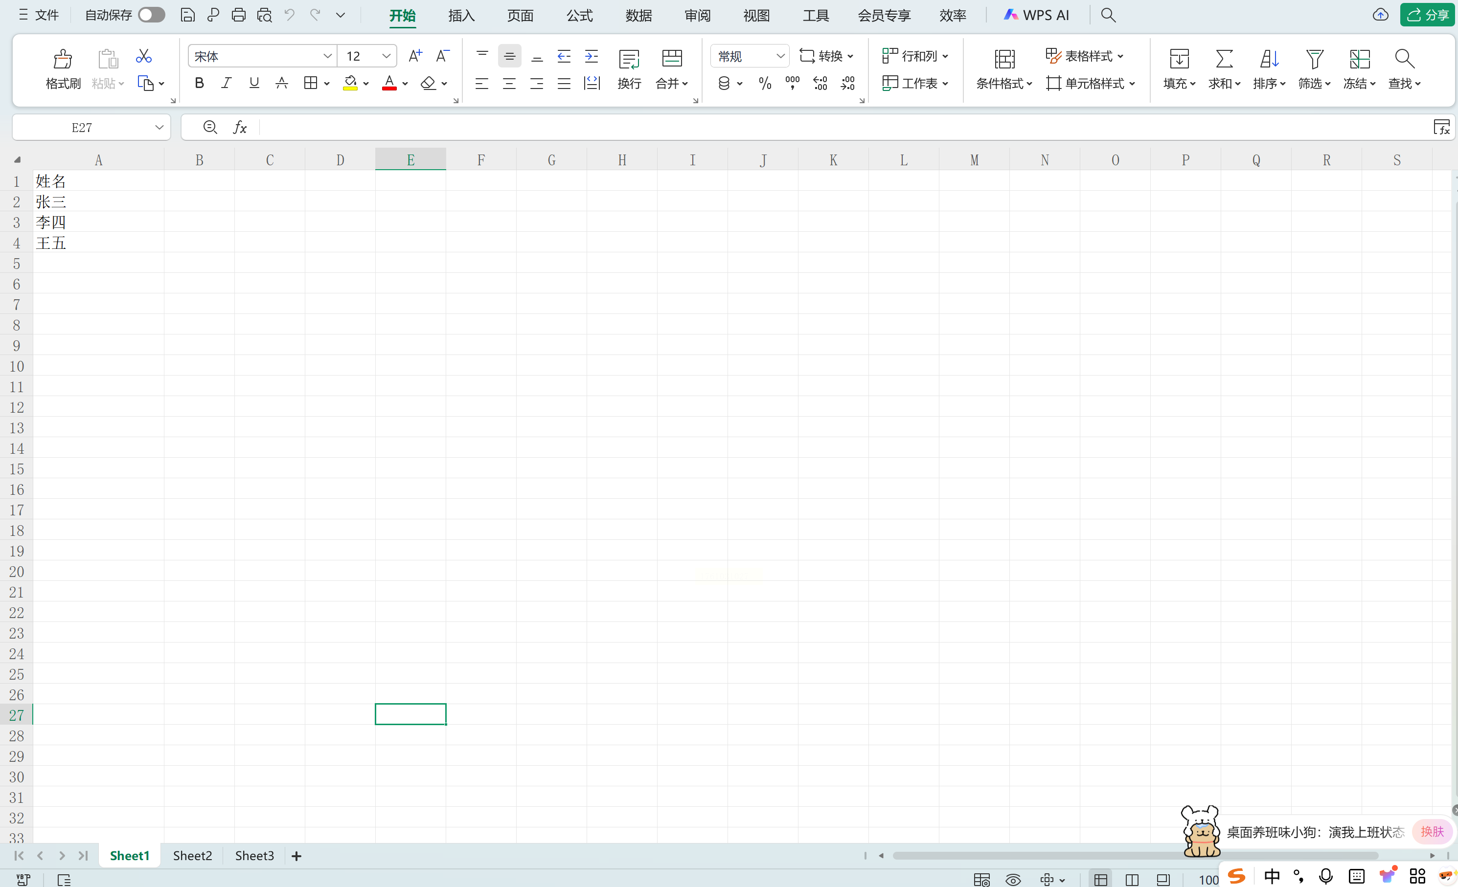The image size is (1458, 887).
Task: Click the Cut scissors icon
Action: (144, 56)
